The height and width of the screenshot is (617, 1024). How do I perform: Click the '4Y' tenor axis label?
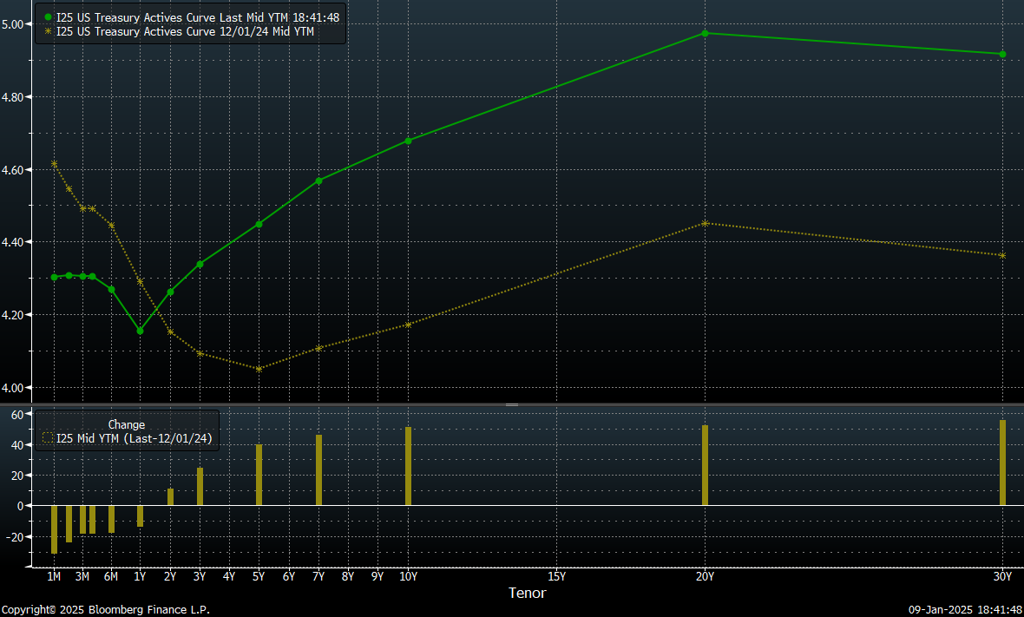pyautogui.click(x=228, y=576)
